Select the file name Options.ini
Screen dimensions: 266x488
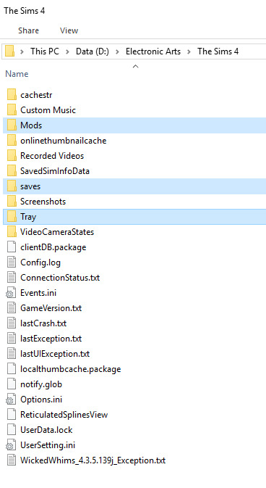coord(41,400)
